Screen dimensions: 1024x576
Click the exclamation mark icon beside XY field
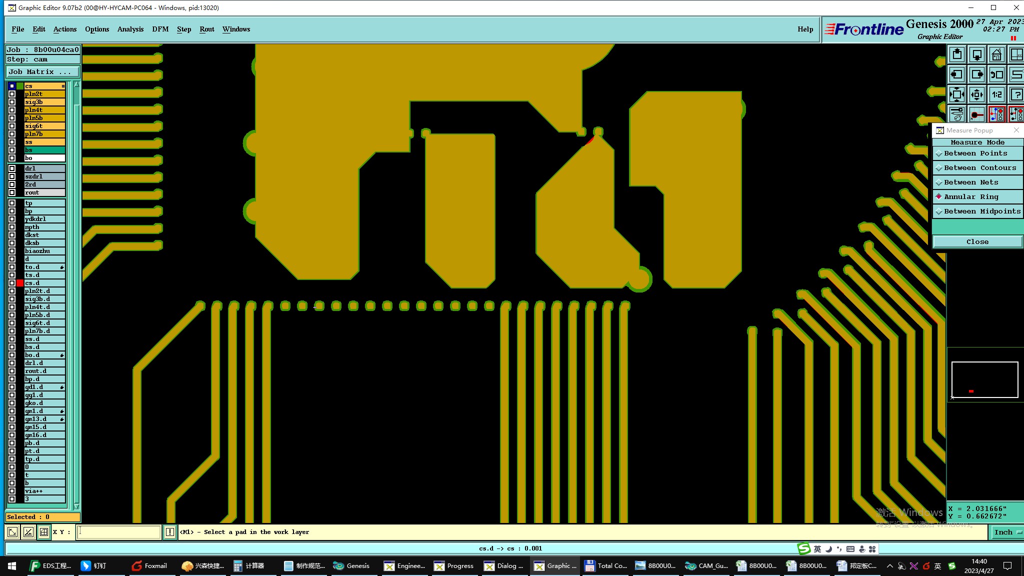[170, 532]
